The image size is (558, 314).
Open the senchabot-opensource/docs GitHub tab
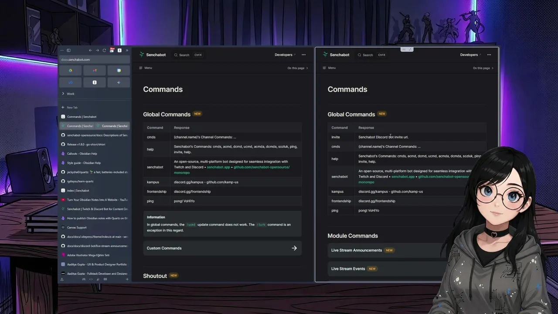pos(95,135)
